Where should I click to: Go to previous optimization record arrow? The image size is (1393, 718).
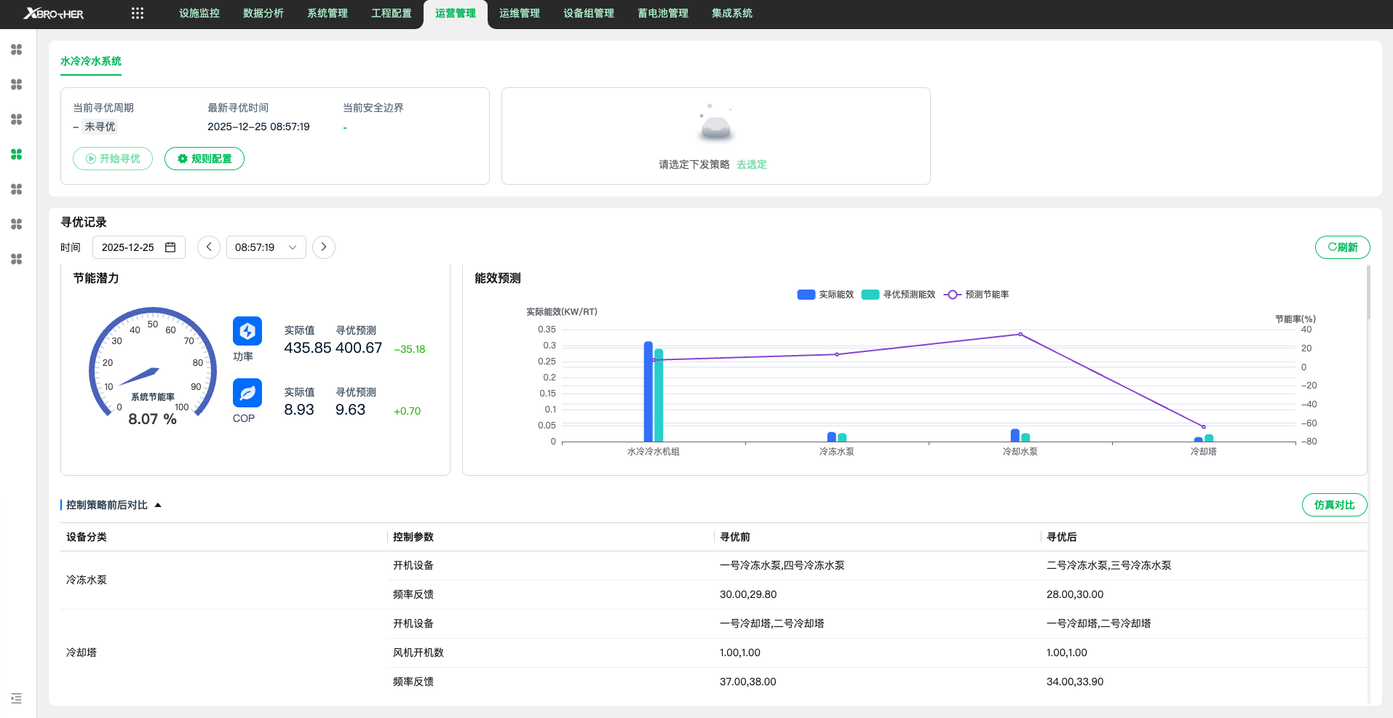point(209,247)
